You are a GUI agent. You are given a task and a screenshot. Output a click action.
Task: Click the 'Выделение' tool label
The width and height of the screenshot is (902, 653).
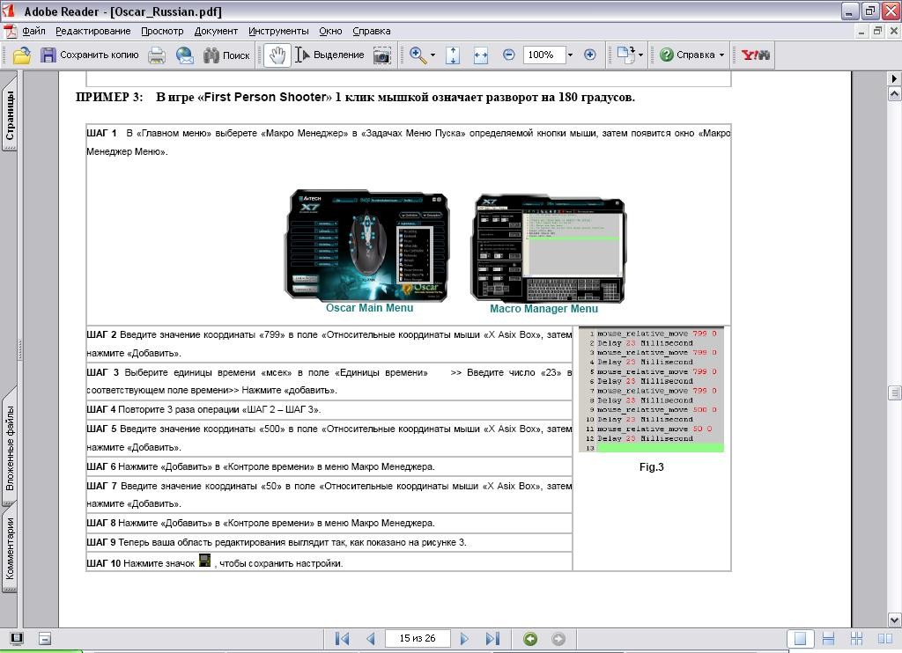click(339, 55)
